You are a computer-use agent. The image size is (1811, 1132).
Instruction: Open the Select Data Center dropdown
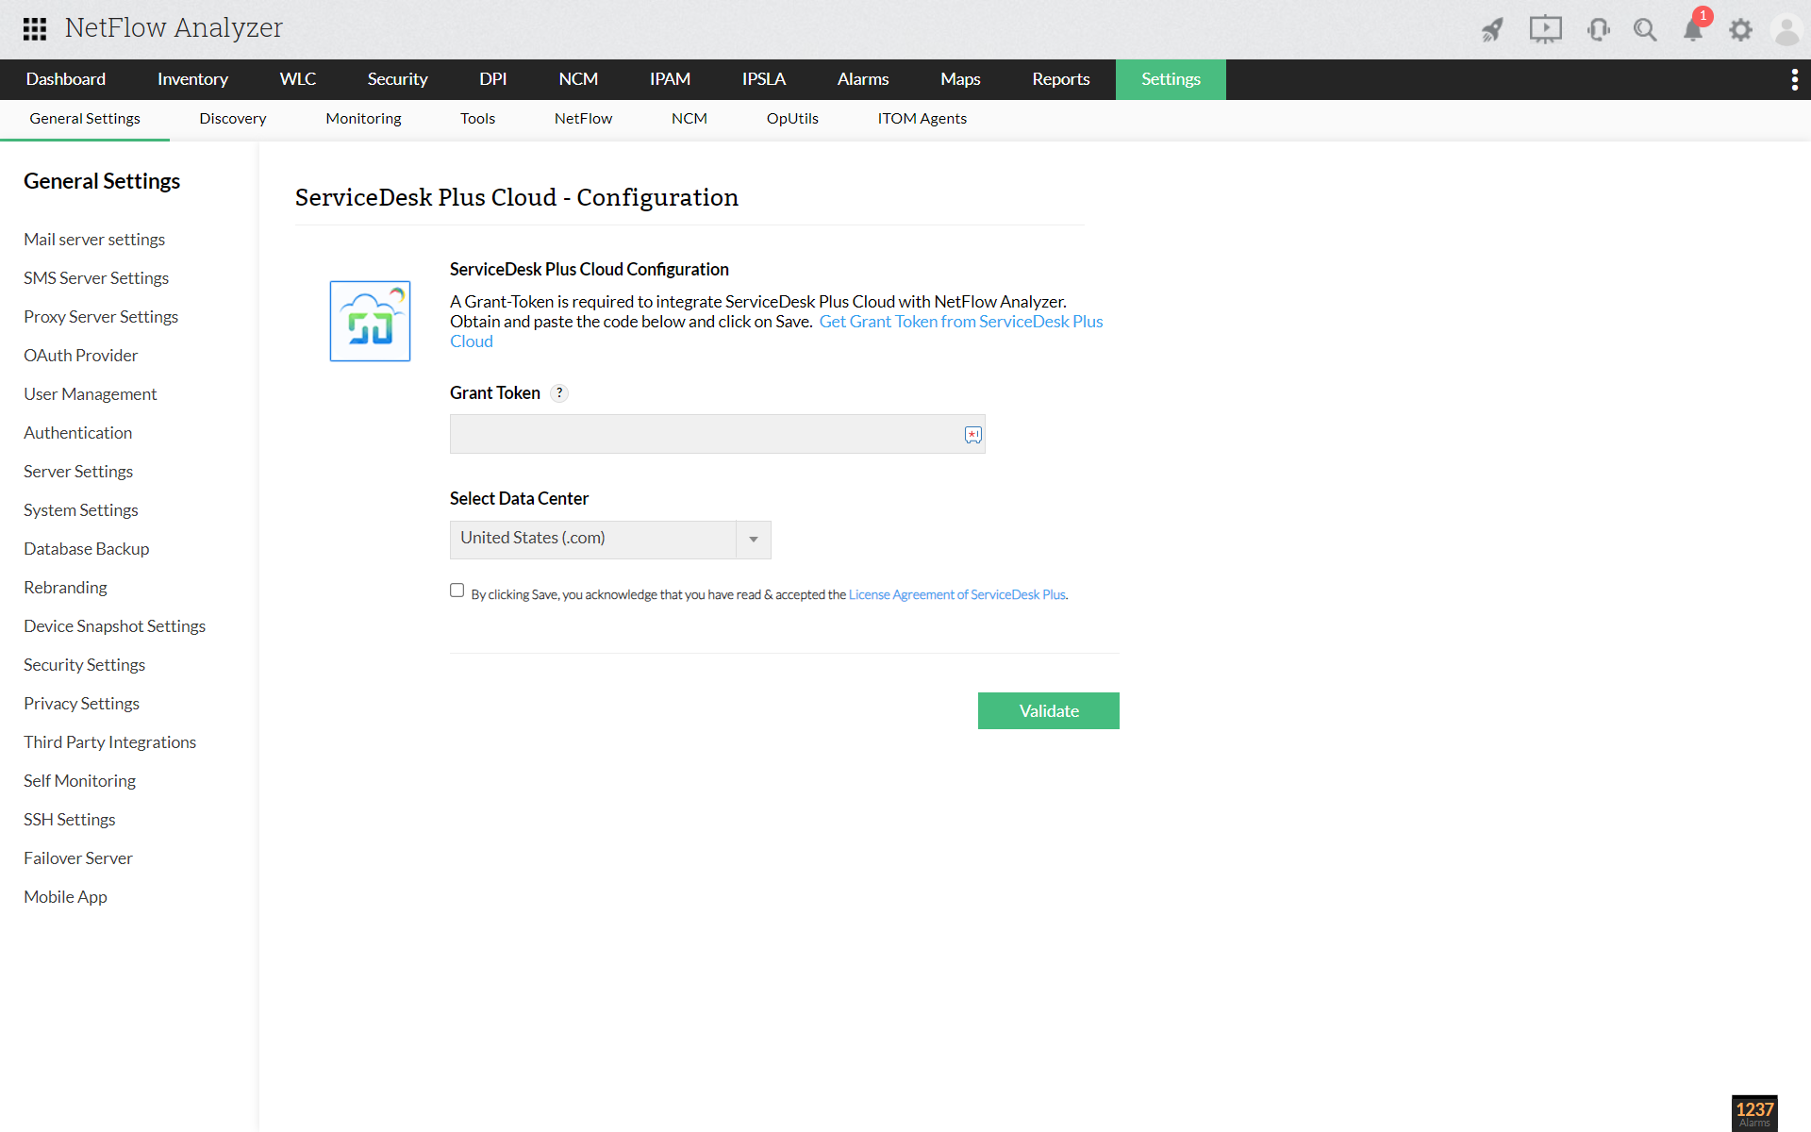tap(752, 539)
